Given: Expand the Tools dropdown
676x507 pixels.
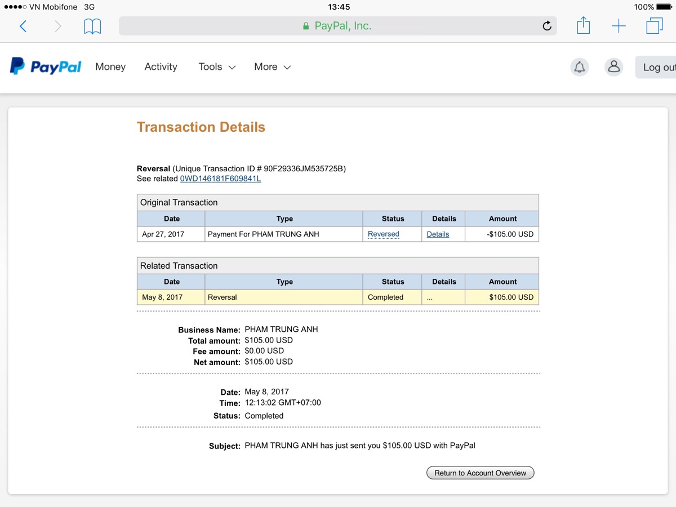Looking at the screenshot, I should point(217,66).
